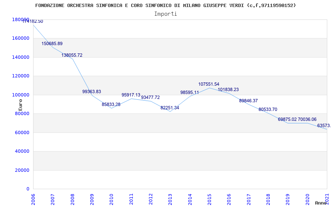The width and height of the screenshot is (331, 207).
Task: Click the data label 69875.02
Action: pos(287,119)
